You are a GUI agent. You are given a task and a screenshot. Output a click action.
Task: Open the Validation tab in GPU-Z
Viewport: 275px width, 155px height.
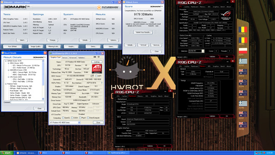pos(81,58)
